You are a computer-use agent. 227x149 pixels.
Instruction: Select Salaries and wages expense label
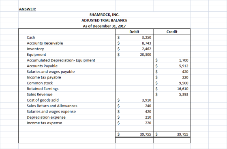click(51, 112)
